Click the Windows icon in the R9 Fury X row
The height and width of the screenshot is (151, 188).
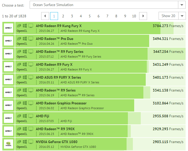25,64
